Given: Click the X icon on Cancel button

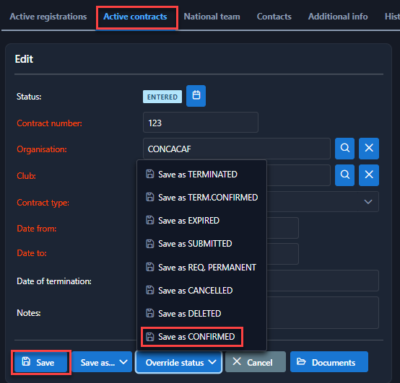Looking at the screenshot, I should coord(237,361).
